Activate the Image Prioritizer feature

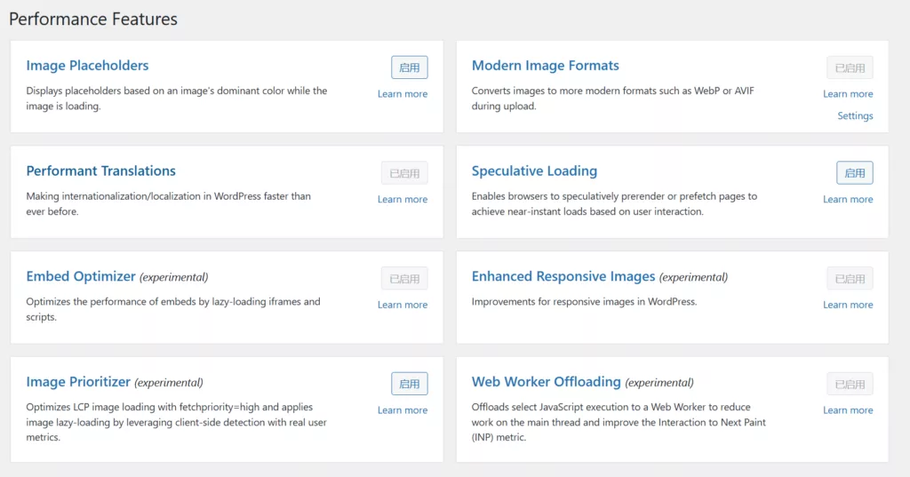(409, 384)
